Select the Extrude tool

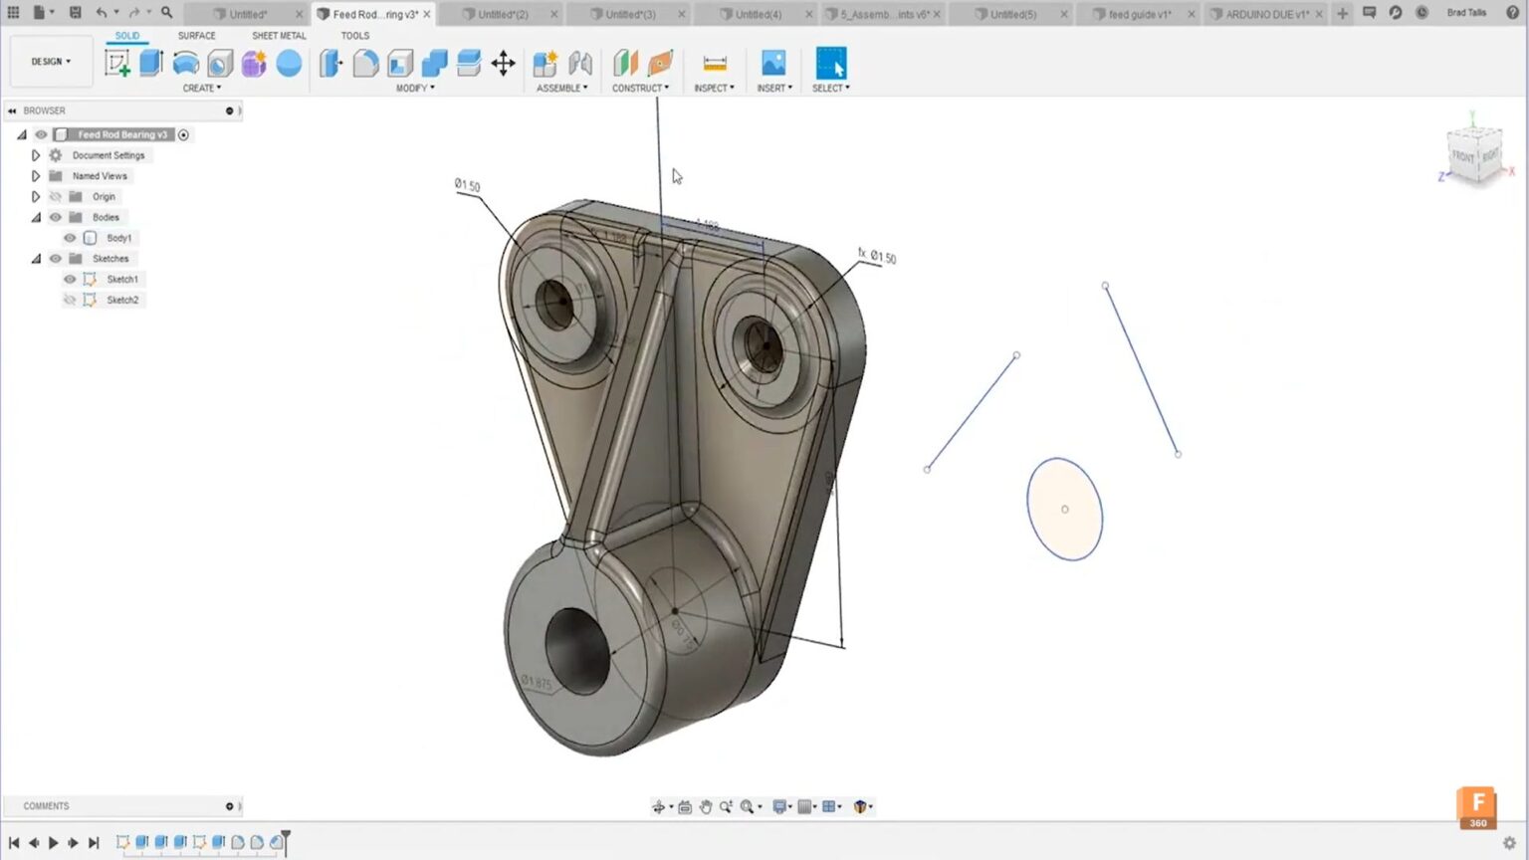(x=150, y=62)
